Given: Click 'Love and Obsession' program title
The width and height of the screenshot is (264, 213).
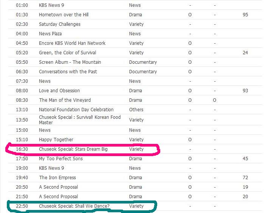Looking at the screenshot, I should pyautogui.click(x=59, y=91).
